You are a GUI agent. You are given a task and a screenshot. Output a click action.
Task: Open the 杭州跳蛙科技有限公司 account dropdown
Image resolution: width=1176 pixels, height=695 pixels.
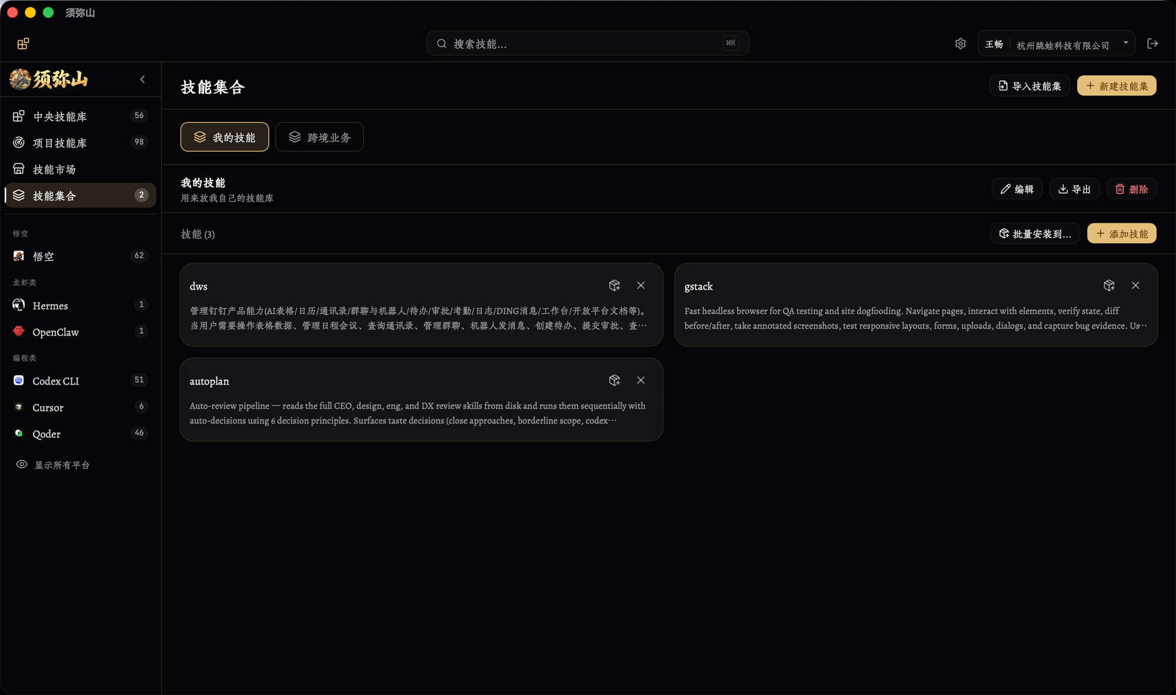point(1057,44)
